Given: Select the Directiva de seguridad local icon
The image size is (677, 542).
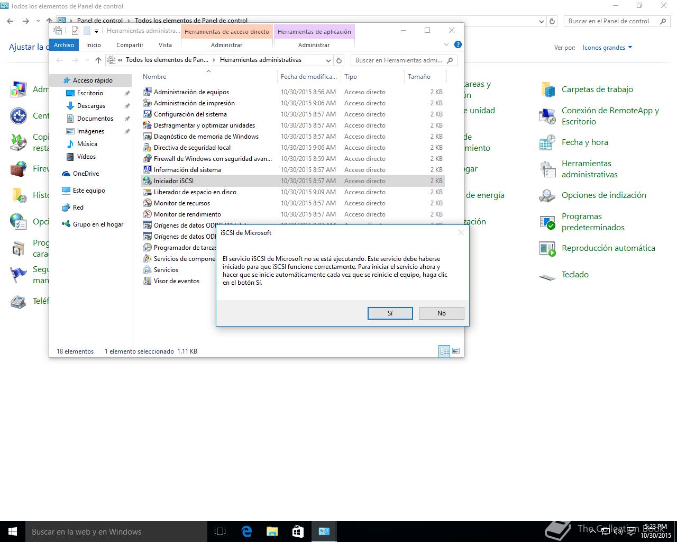Looking at the screenshot, I should point(148,148).
